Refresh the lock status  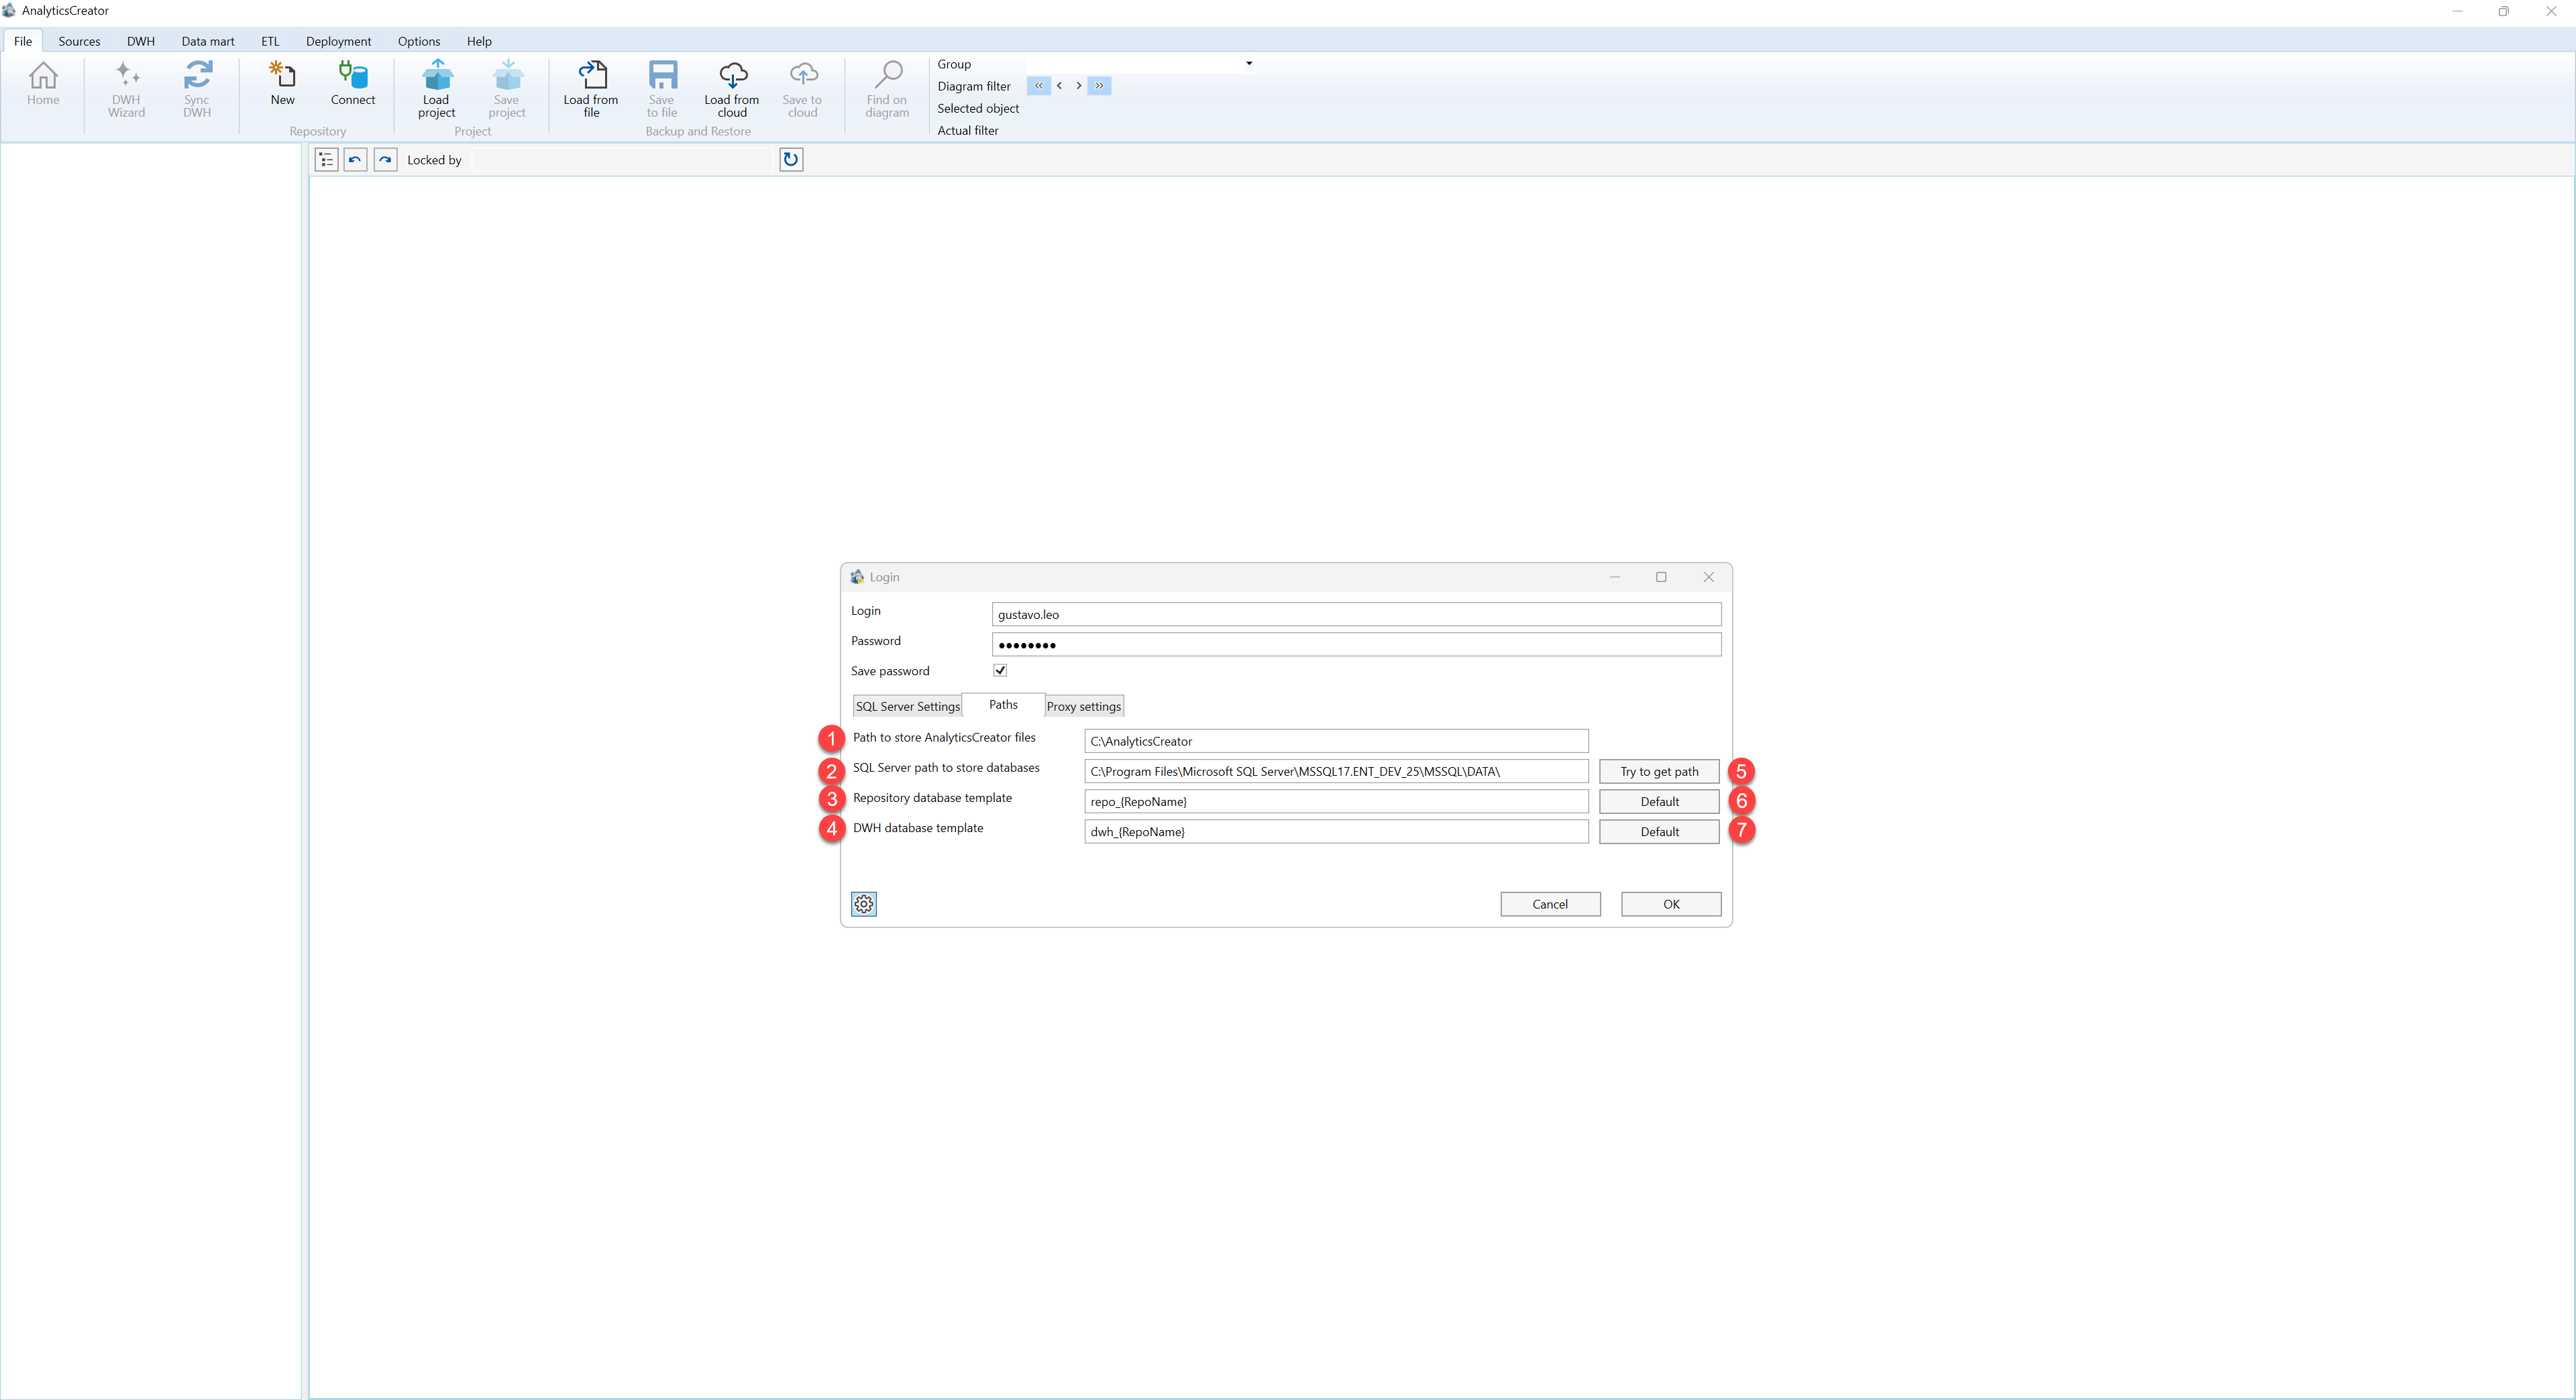[x=791, y=160]
